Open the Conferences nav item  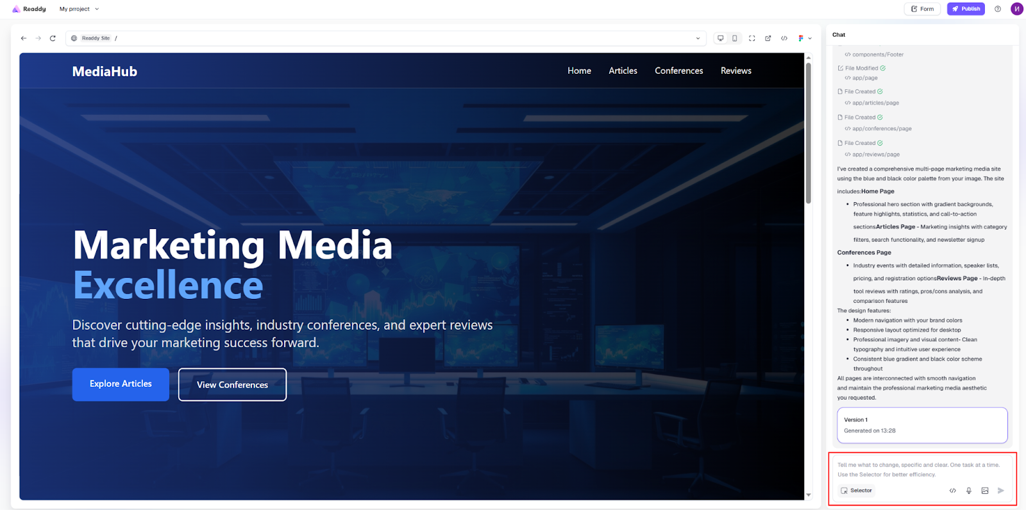679,71
